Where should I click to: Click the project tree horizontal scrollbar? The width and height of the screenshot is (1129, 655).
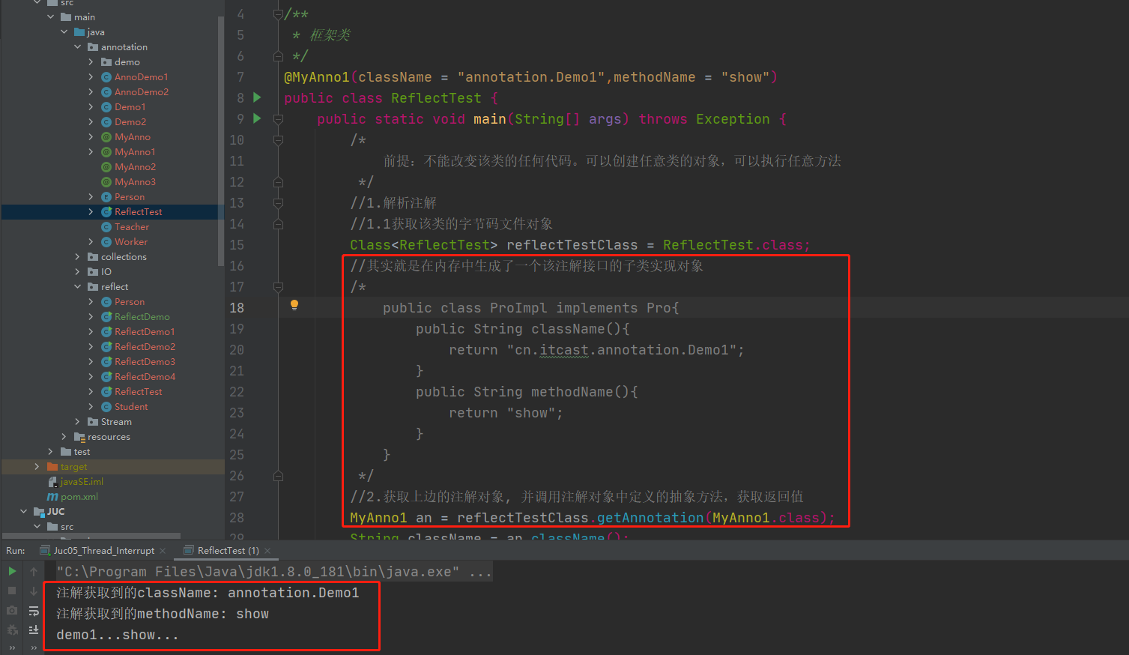tap(91, 536)
